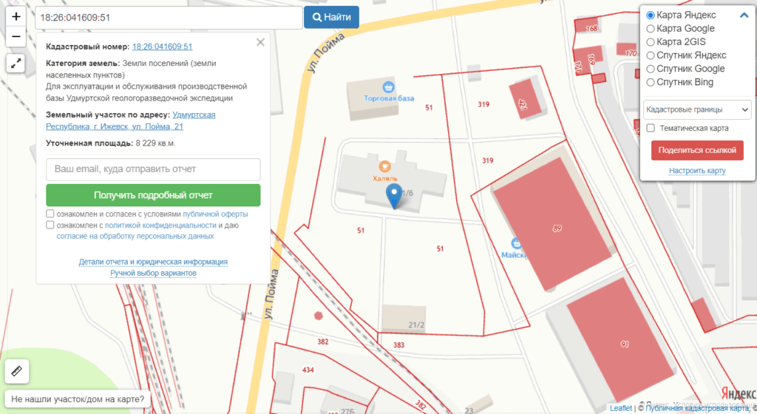
Task: Enable Тематическая карта checkbox
Action: point(651,129)
